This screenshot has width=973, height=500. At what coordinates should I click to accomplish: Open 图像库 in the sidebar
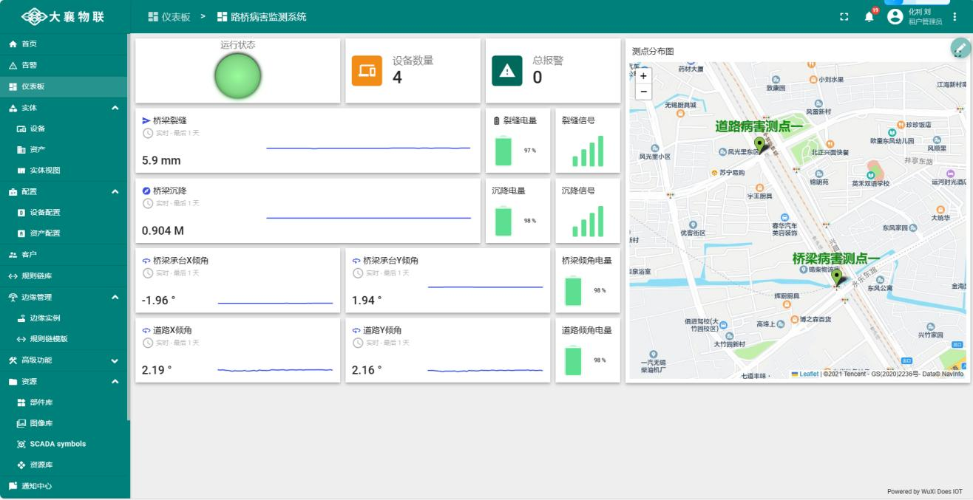(64, 423)
